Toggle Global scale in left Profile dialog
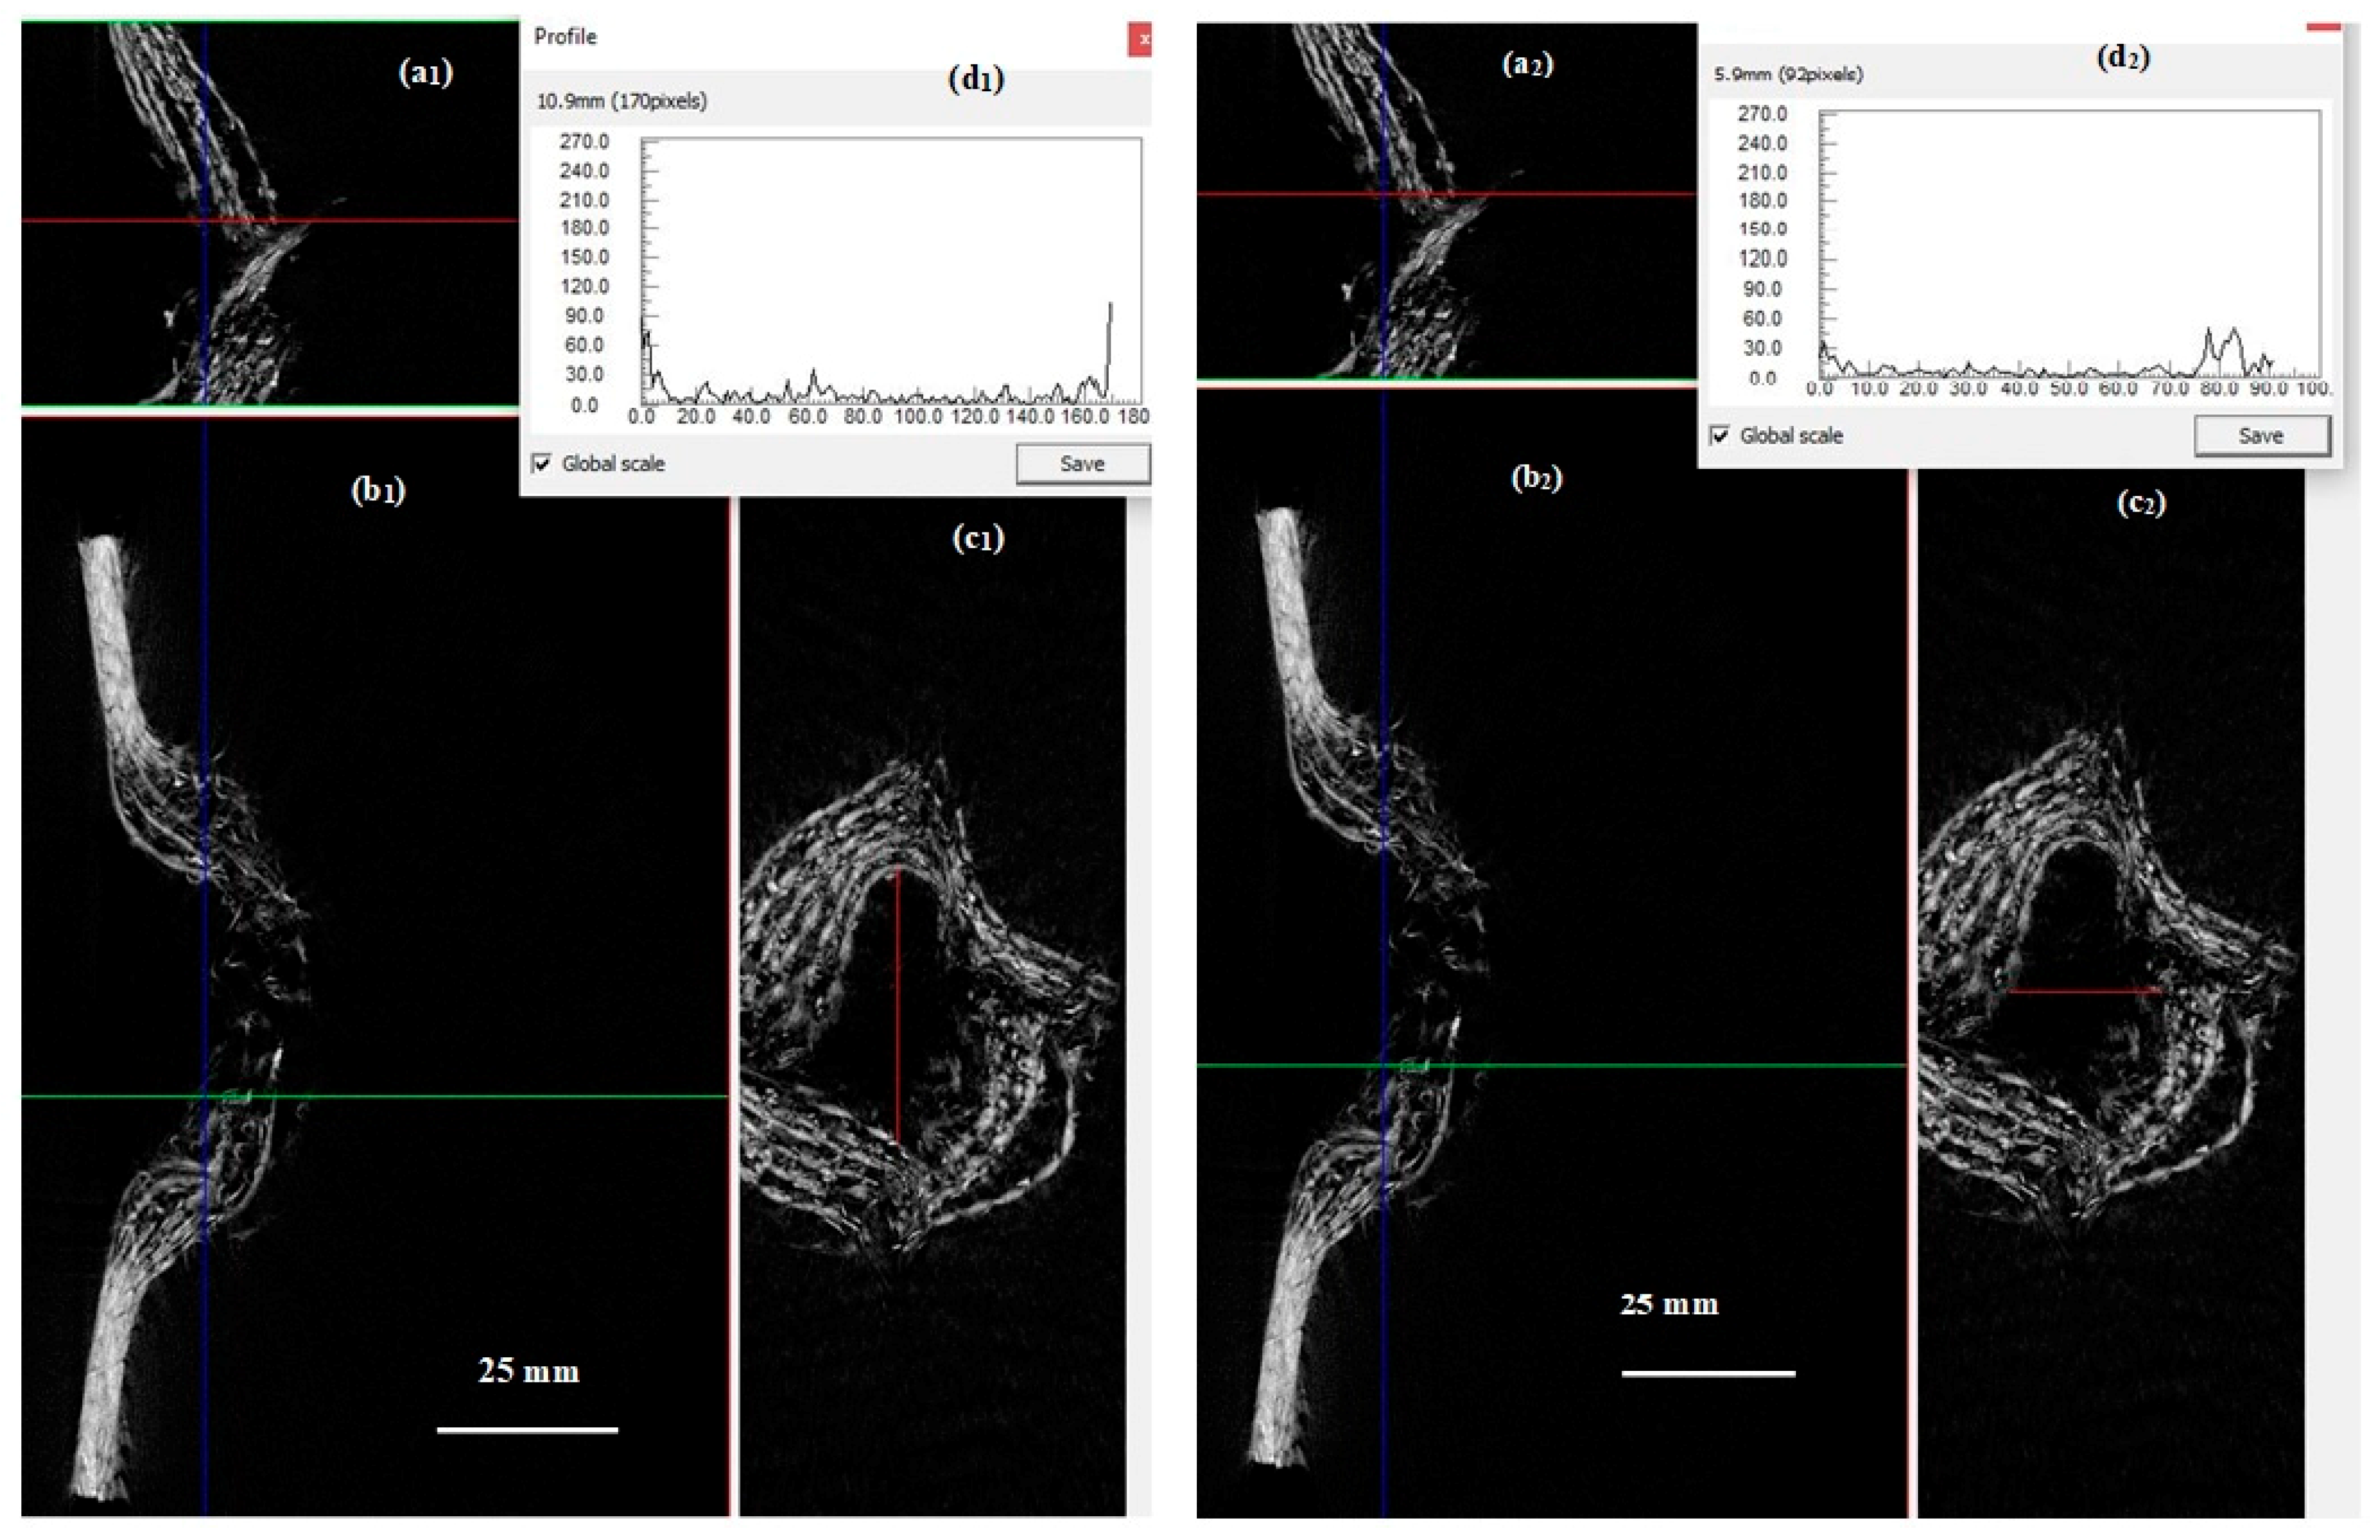 pyautogui.click(x=542, y=464)
